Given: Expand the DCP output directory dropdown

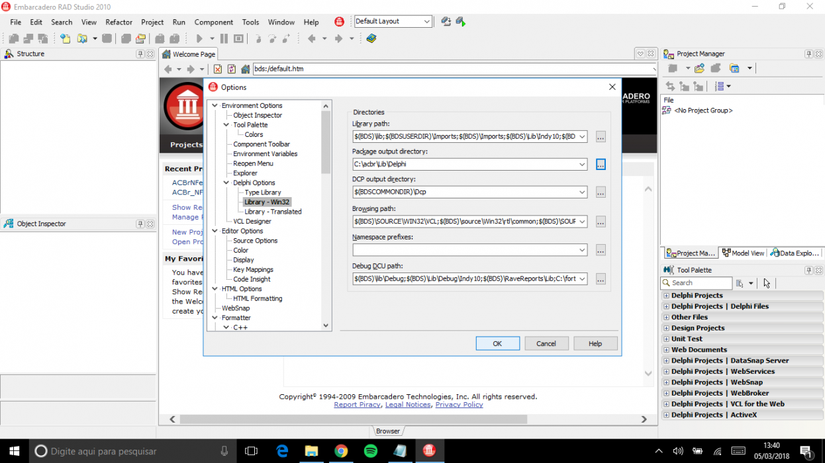Looking at the screenshot, I should [x=582, y=192].
